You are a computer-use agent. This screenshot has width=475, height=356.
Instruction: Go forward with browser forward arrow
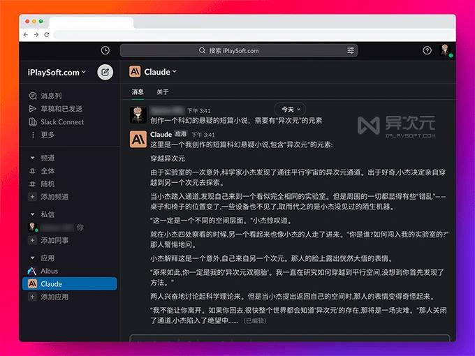tap(36, 35)
